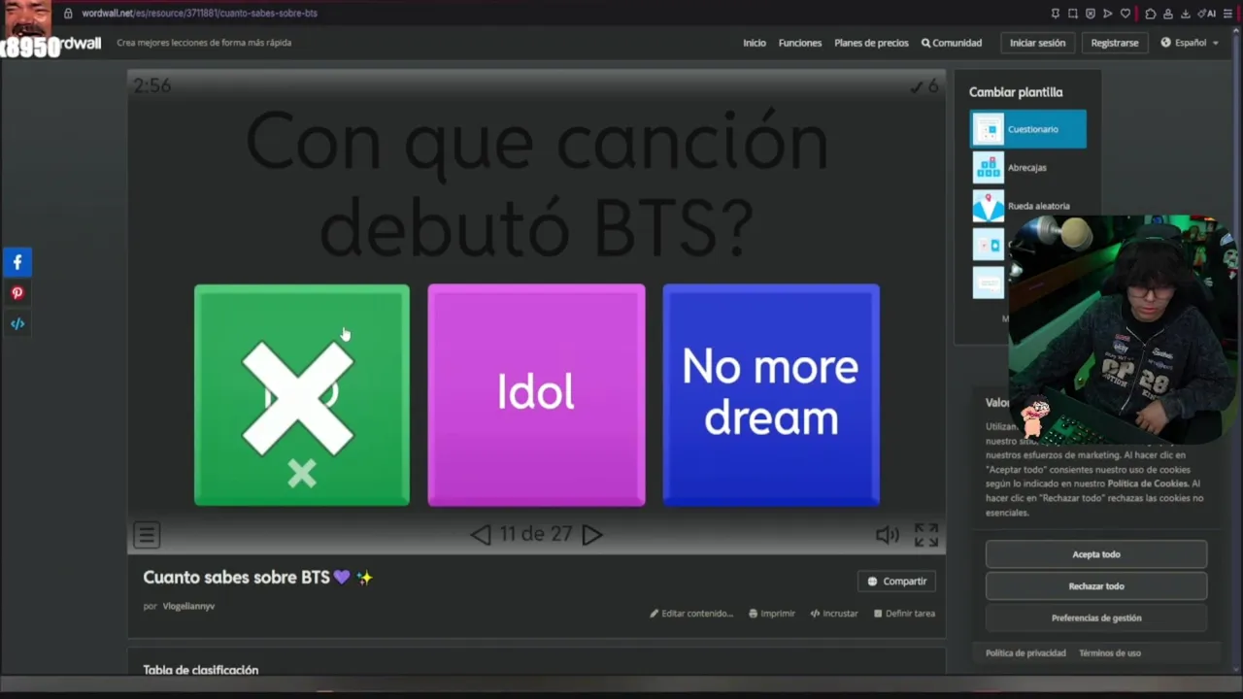Open the Funciones menu item
Image resolution: width=1243 pixels, height=699 pixels.
[800, 43]
